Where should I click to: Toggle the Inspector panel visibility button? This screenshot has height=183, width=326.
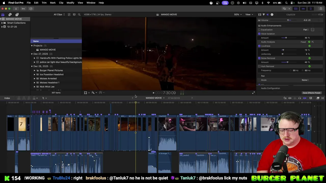[x=310, y=9]
